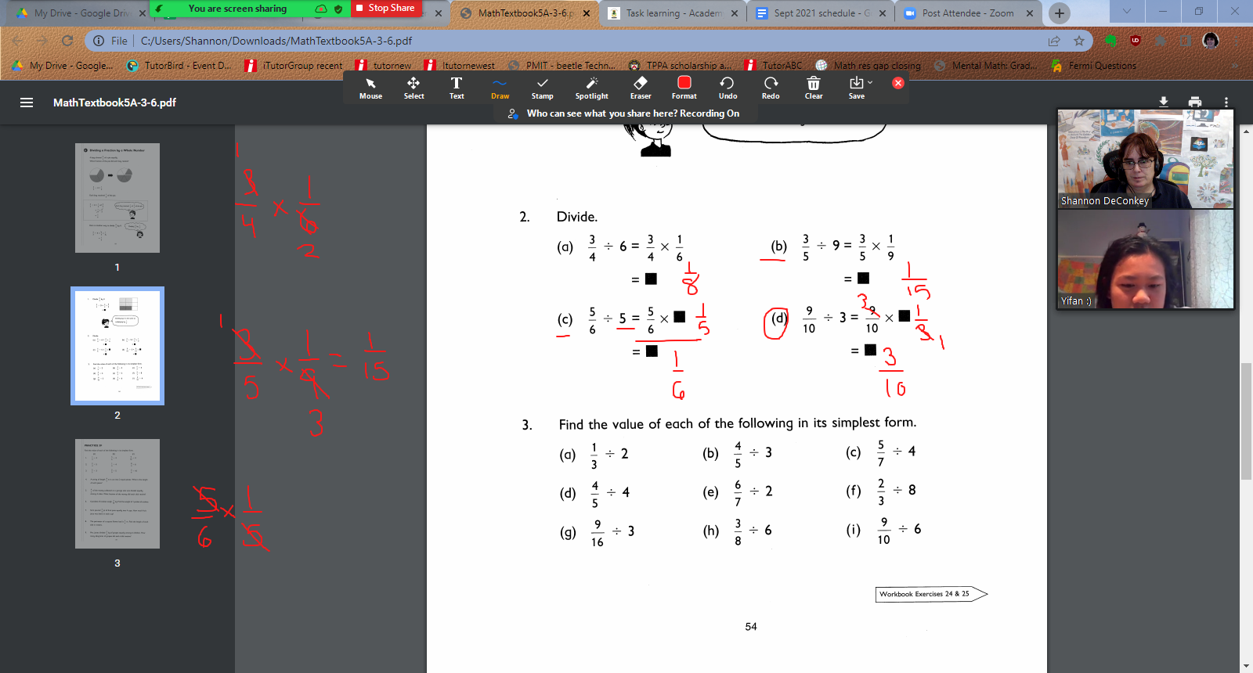
Task: Download the PDF file
Action: 1164,102
